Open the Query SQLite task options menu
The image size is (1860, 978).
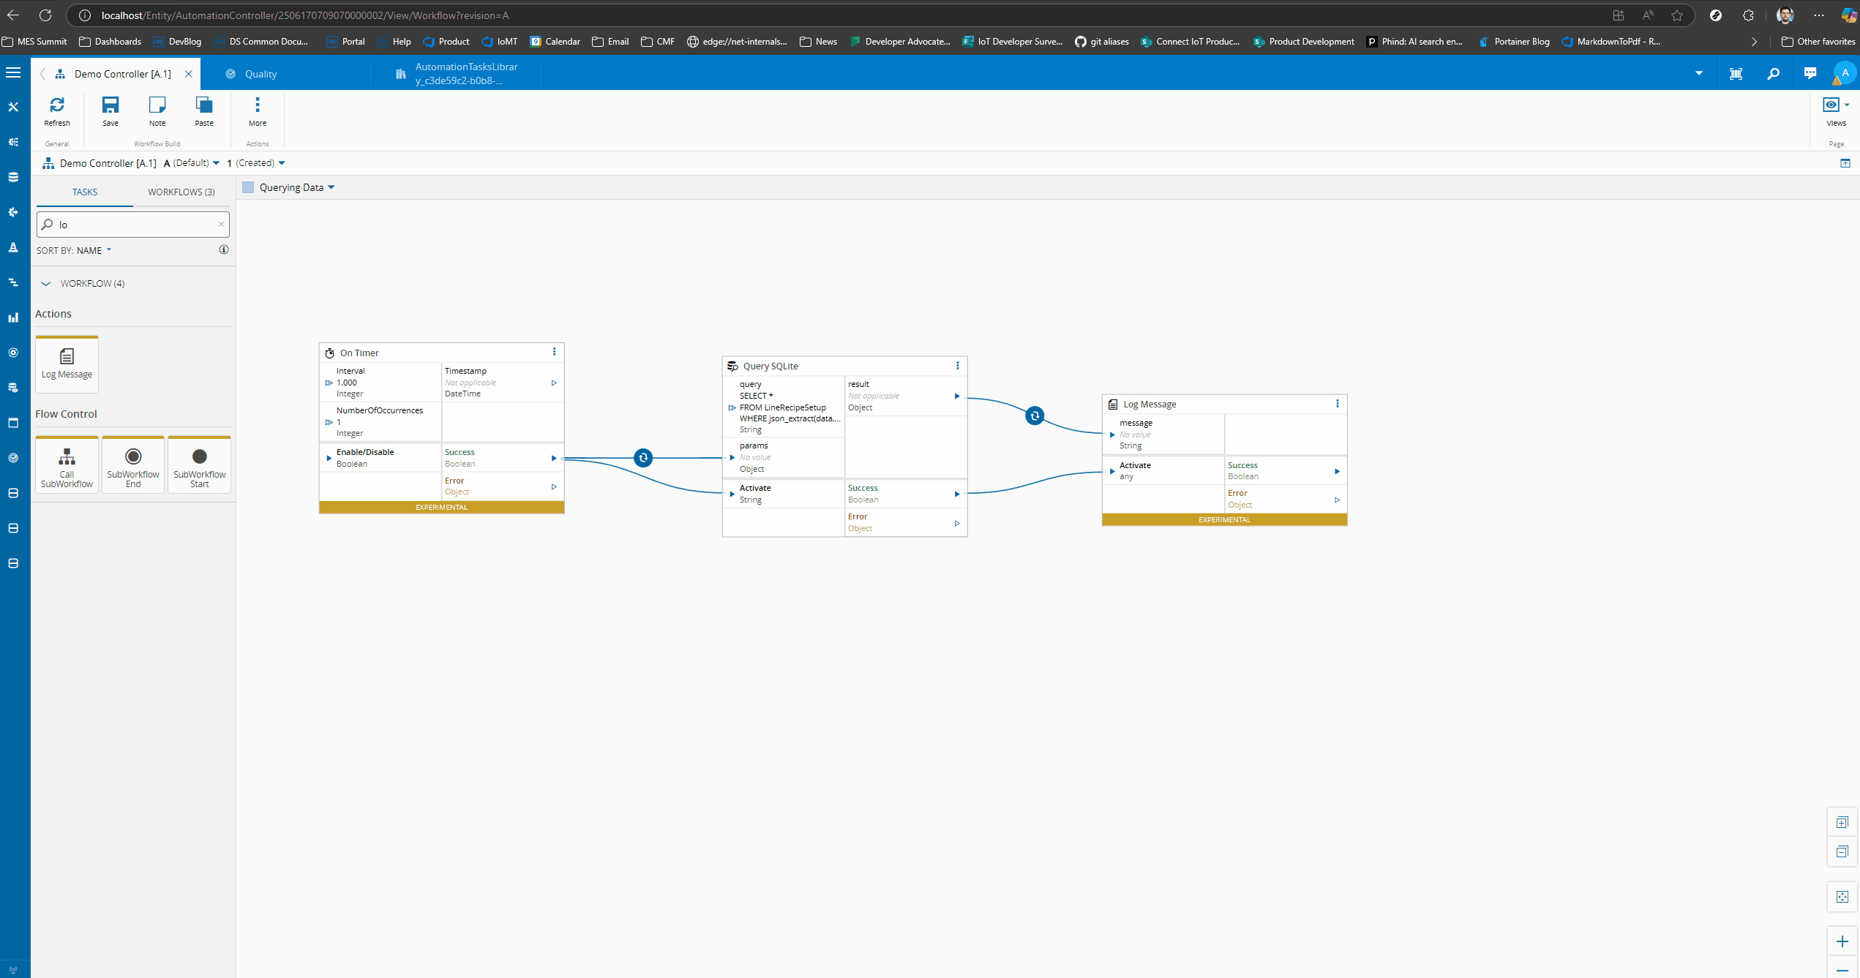pos(957,365)
